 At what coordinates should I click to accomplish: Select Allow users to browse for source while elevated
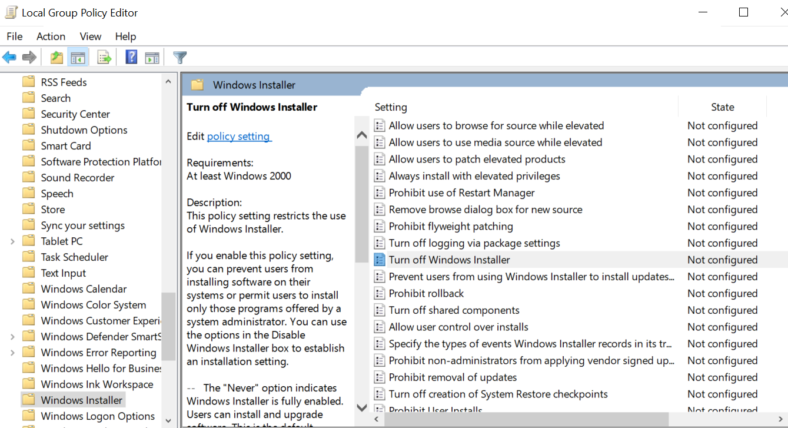tap(497, 125)
